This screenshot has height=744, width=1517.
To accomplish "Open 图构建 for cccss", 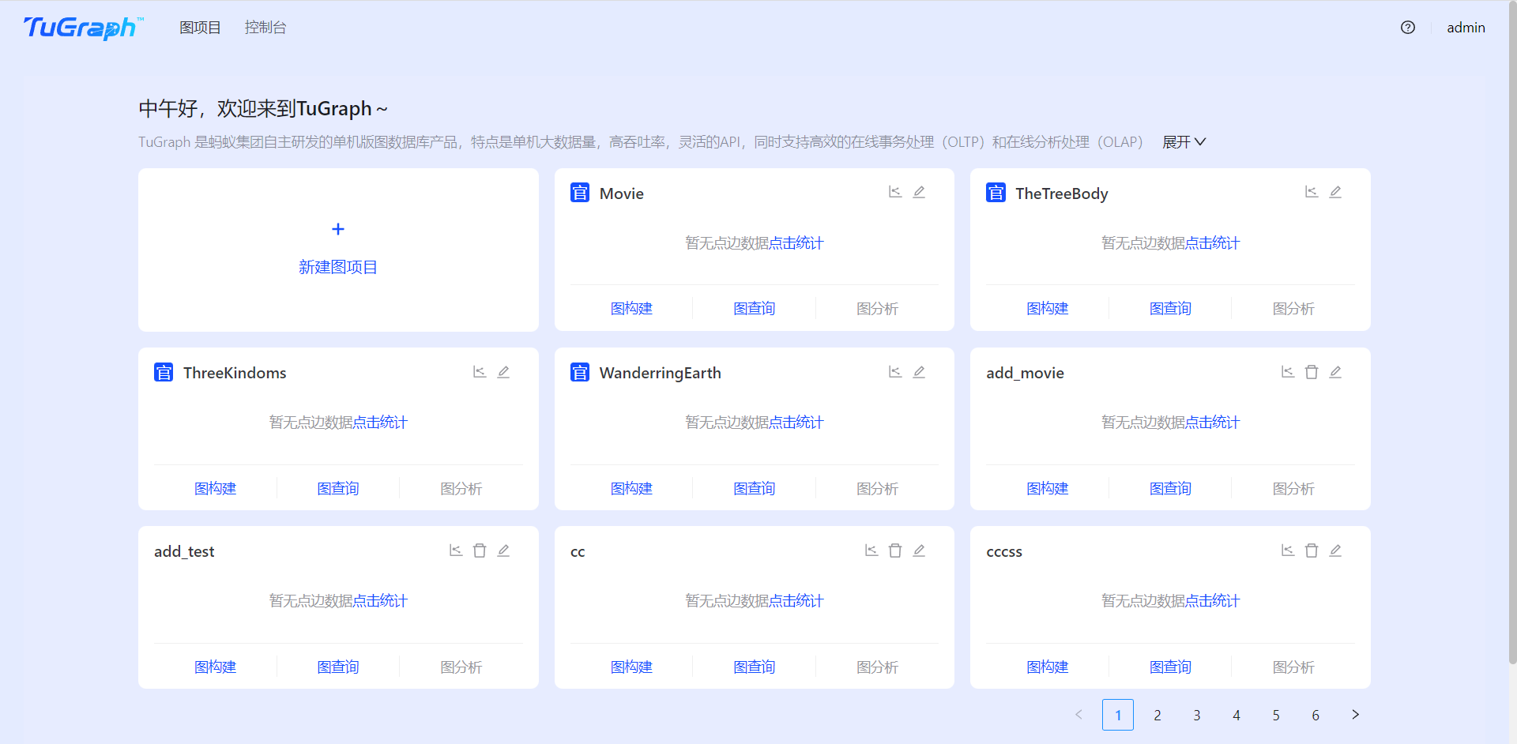I will tap(1048, 667).
